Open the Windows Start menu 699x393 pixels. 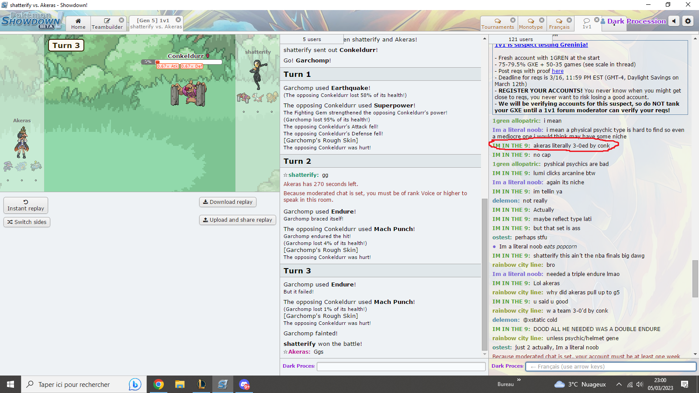[x=10, y=384]
